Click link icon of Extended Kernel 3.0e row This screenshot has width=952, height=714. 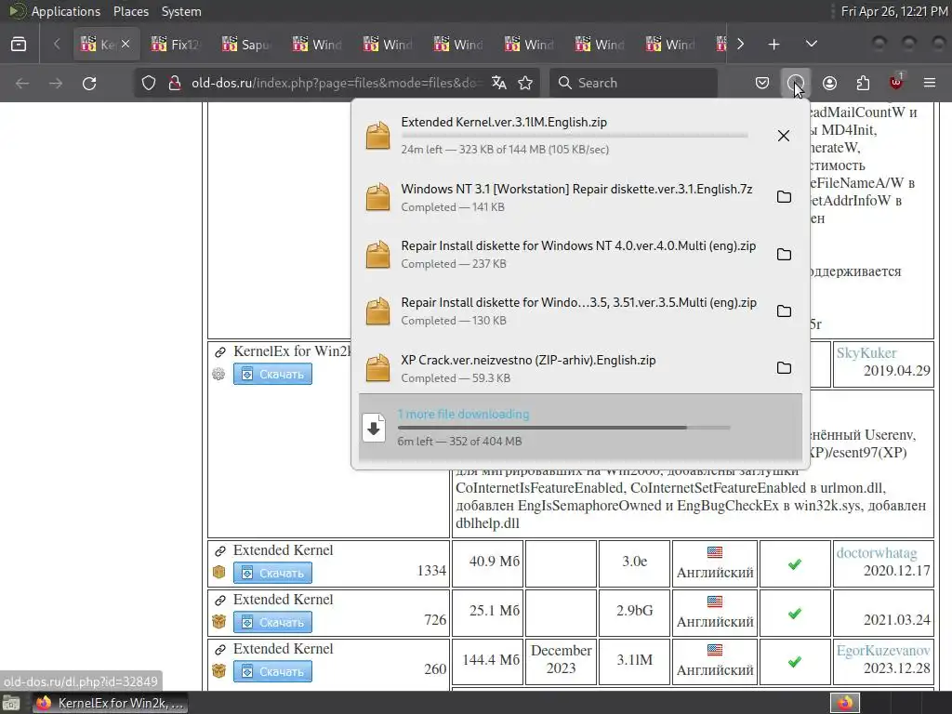point(220,550)
